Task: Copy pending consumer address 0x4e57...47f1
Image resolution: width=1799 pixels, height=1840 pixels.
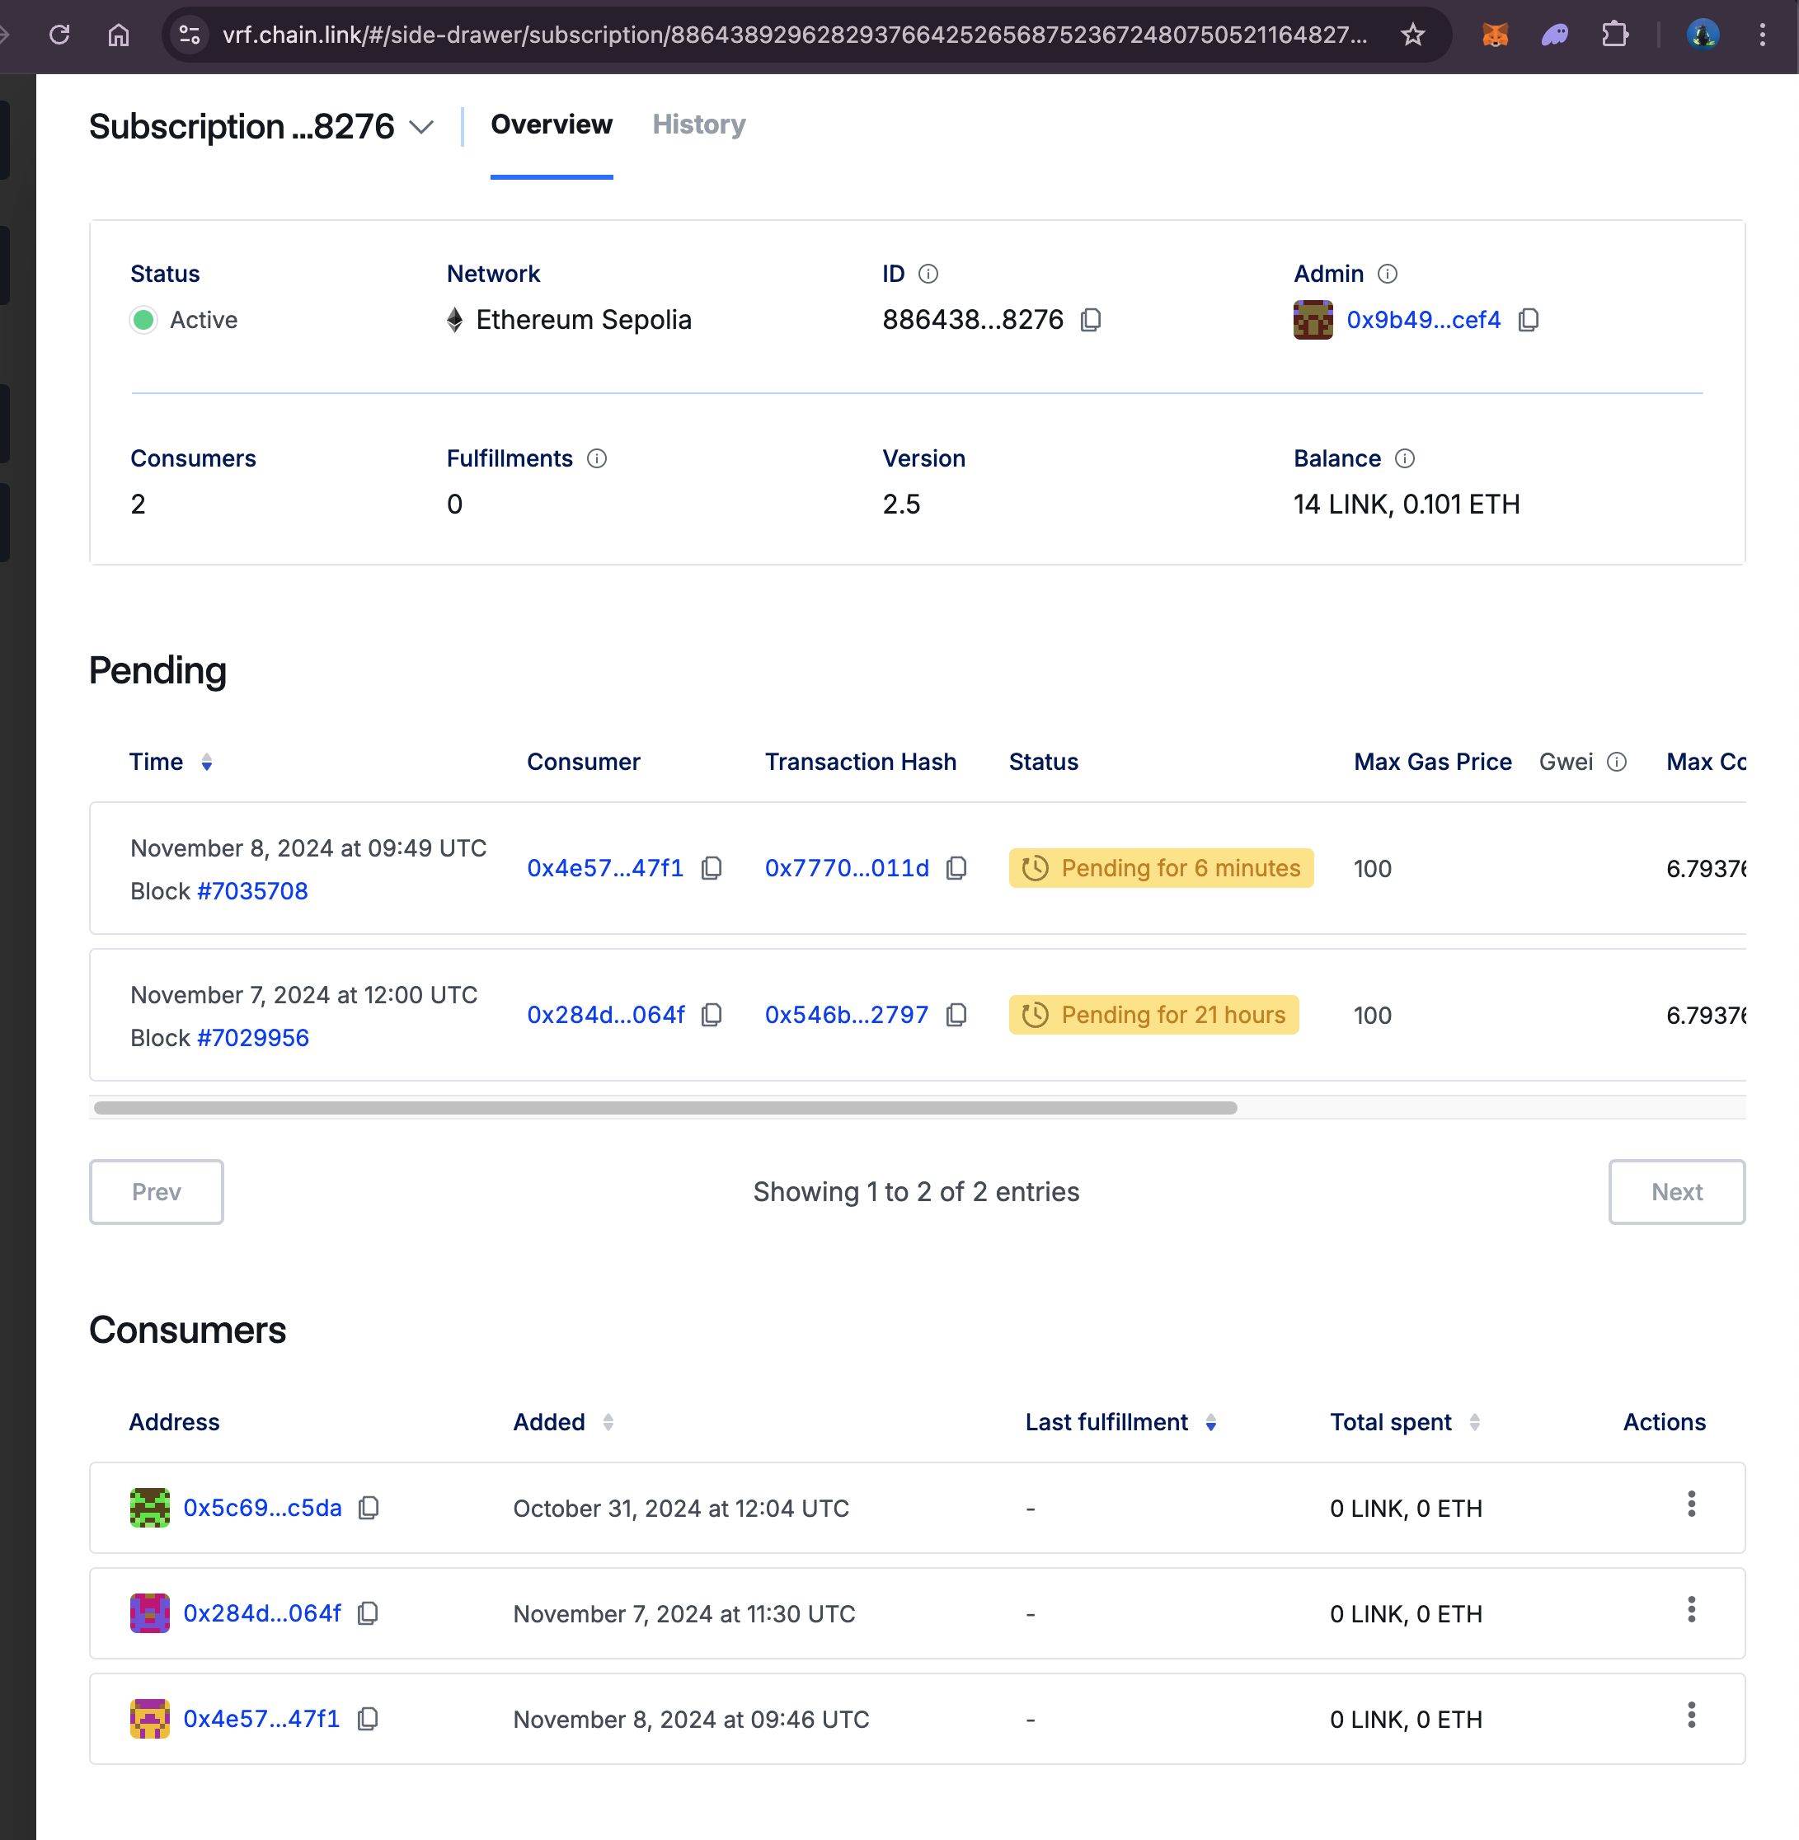Action: [x=712, y=868]
